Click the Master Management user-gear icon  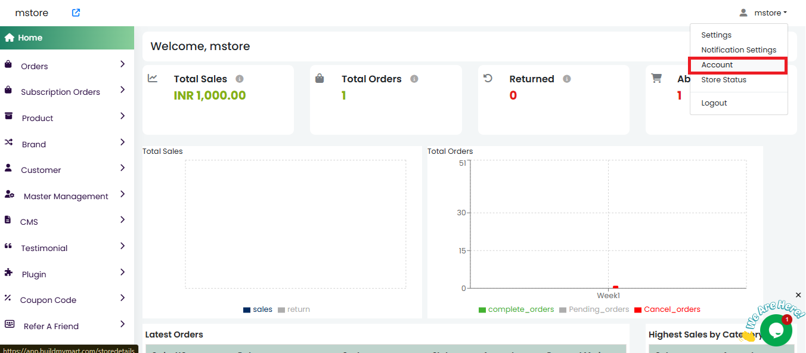click(x=10, y=194)
